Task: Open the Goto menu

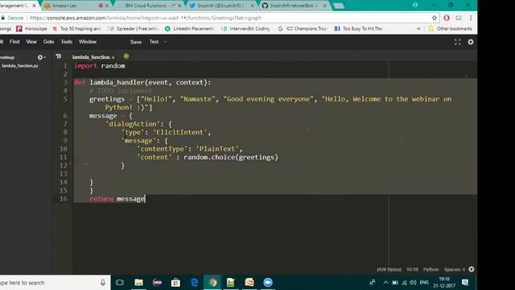Action: [48, 42]
